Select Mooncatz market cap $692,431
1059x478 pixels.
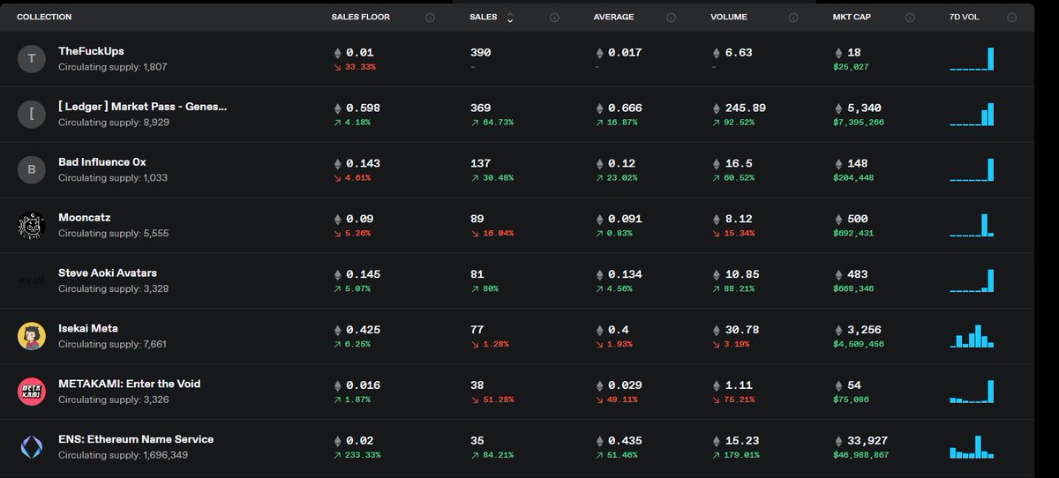coord(852,234)
